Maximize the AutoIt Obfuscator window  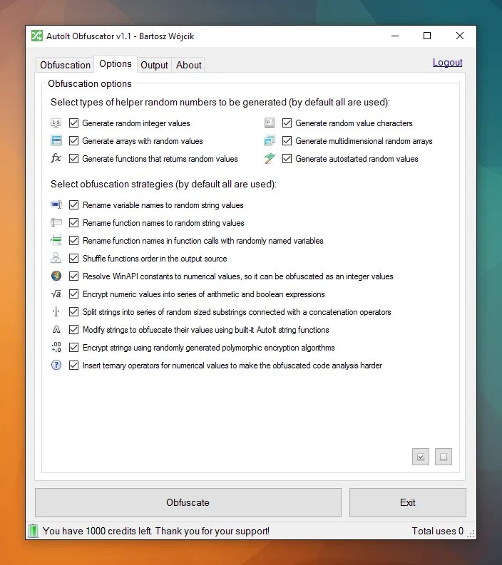[427, 36]
